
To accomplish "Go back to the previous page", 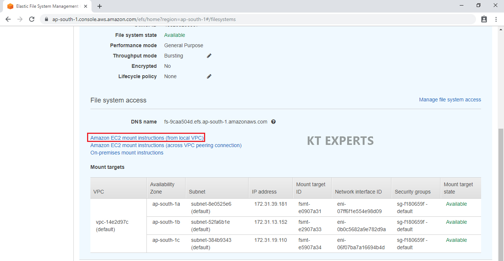I will pyautogui.click(x=8, y=19).
